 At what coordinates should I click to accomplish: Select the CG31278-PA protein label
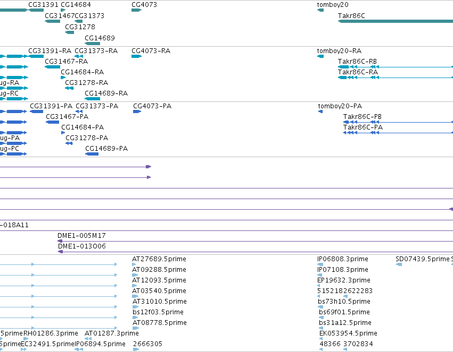point(87,138)
